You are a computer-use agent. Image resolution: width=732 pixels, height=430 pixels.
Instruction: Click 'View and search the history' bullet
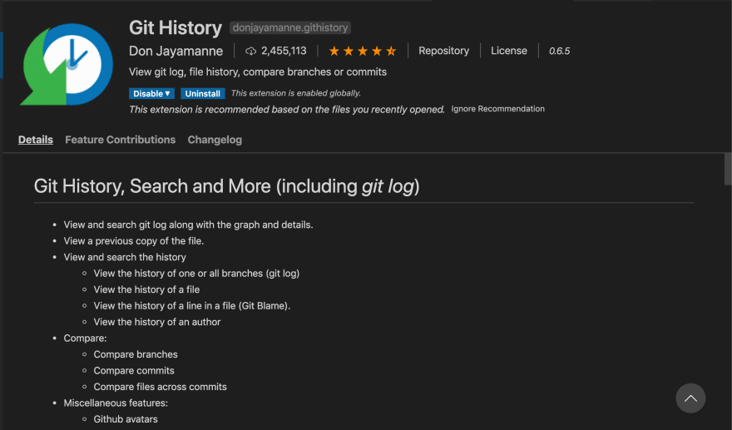125,257
